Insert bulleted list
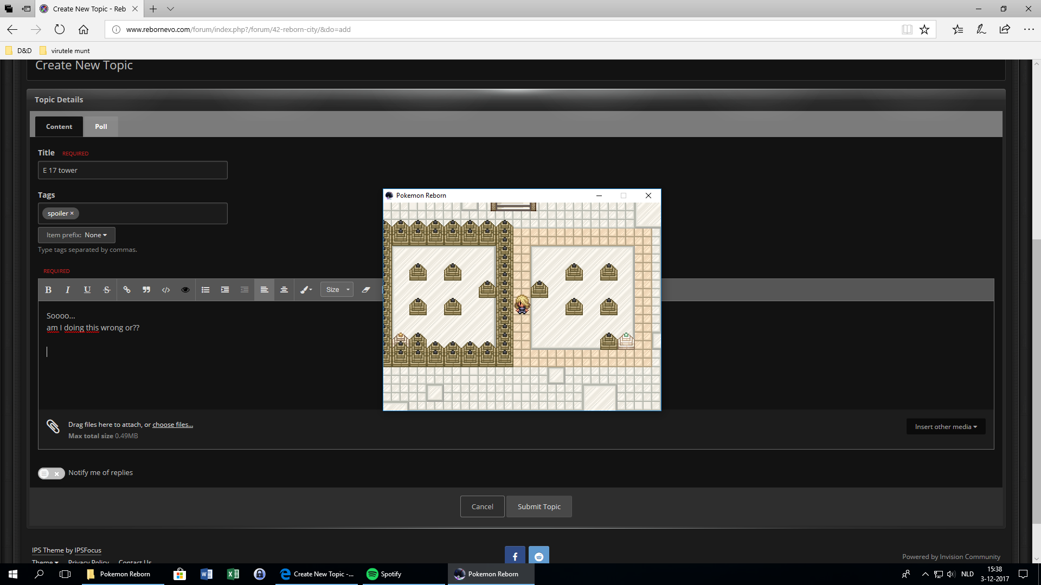 pos(205,290)
